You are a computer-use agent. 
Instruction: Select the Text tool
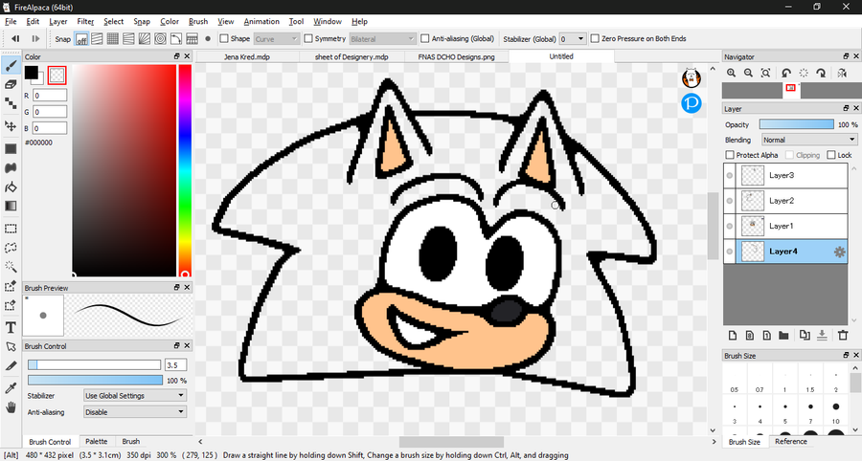11,328
